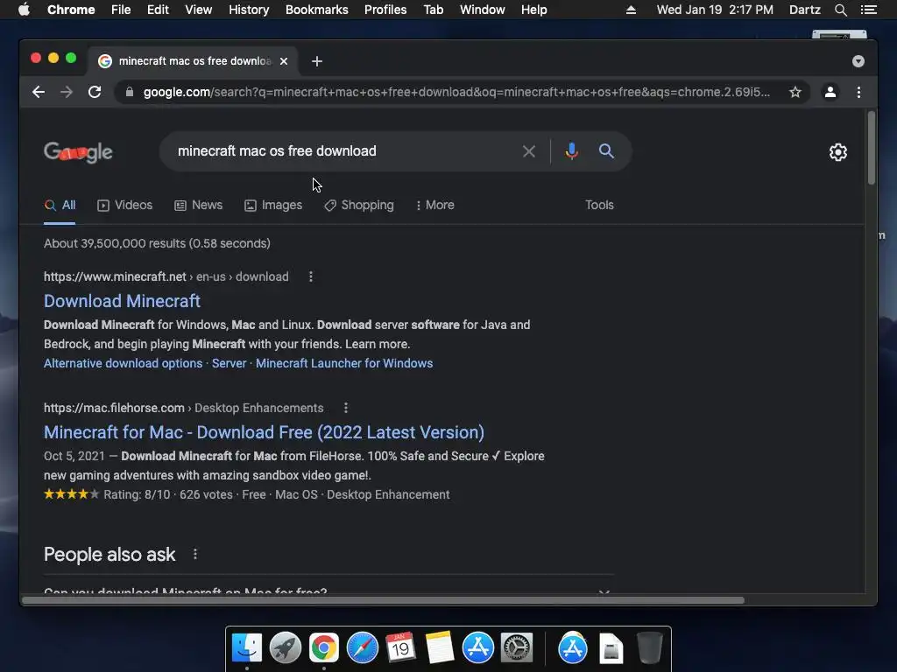Open Minecraft Launcher for Windows link
Viewport: 897px width, 672px height.
tap(343, 363)
